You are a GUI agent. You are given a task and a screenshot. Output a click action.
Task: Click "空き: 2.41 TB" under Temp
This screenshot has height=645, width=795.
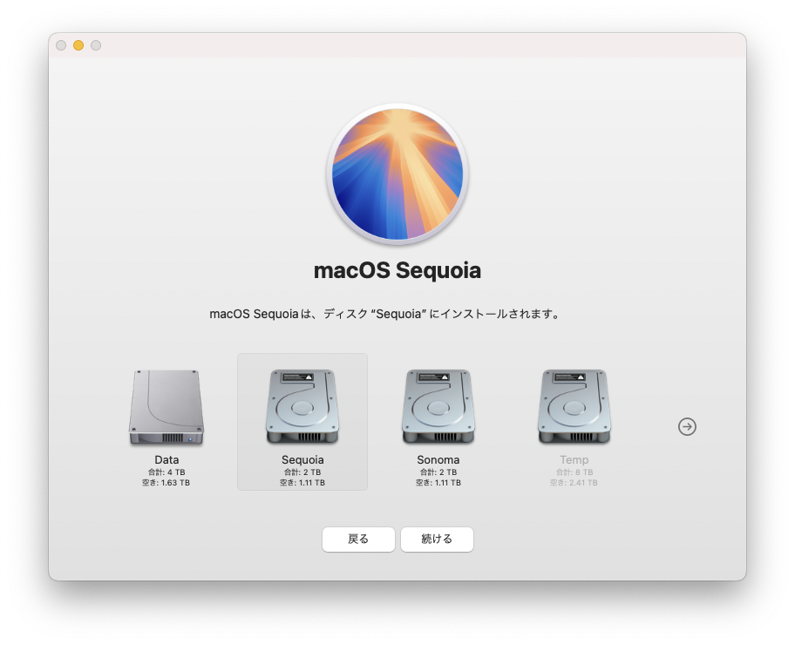(x=574, y=483)
